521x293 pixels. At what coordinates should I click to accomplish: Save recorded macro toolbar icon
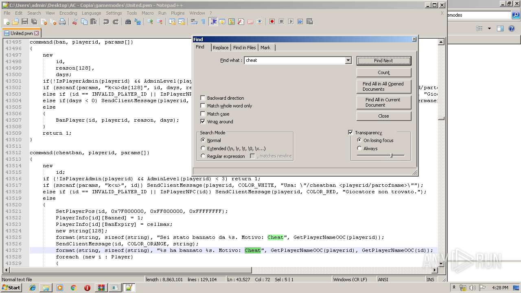click(310, 22)
